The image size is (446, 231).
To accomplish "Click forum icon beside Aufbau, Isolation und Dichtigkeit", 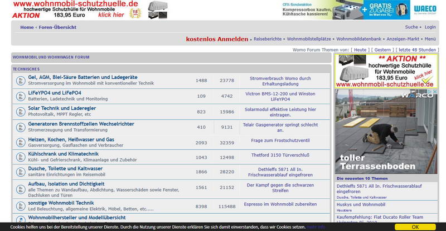I will 20,187.
